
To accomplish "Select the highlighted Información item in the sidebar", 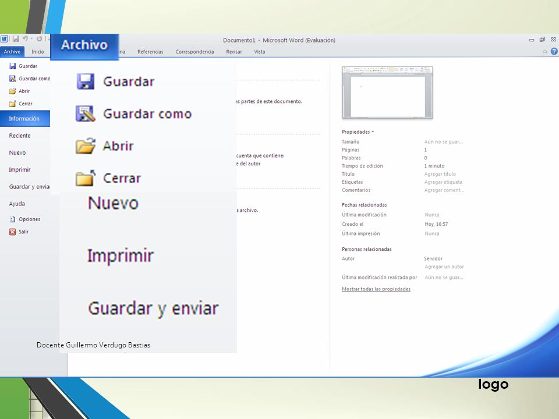I will click(25, 119).
